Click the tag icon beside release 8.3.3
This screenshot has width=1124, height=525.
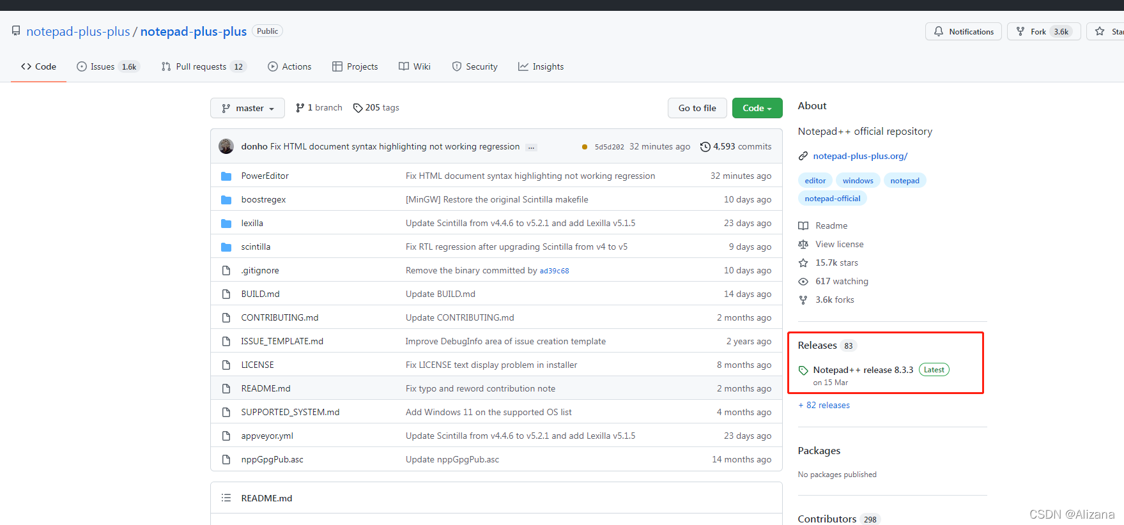click(x=803, y=370)
